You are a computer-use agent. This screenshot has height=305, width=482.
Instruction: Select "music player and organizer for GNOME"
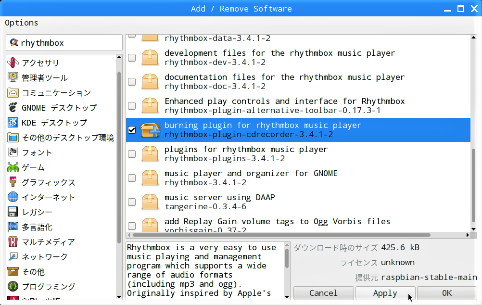pyautogui.click(x=251, y=173)
